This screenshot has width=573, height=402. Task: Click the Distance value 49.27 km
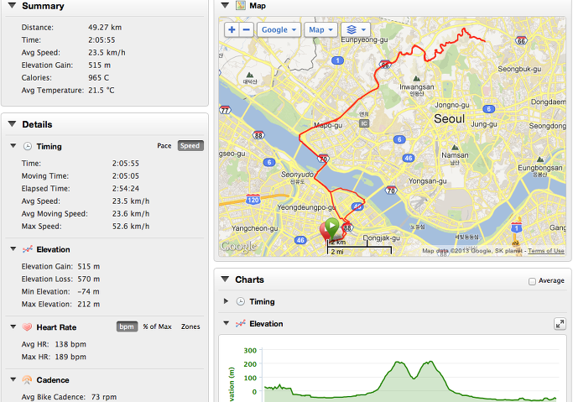tap(105, 28)
